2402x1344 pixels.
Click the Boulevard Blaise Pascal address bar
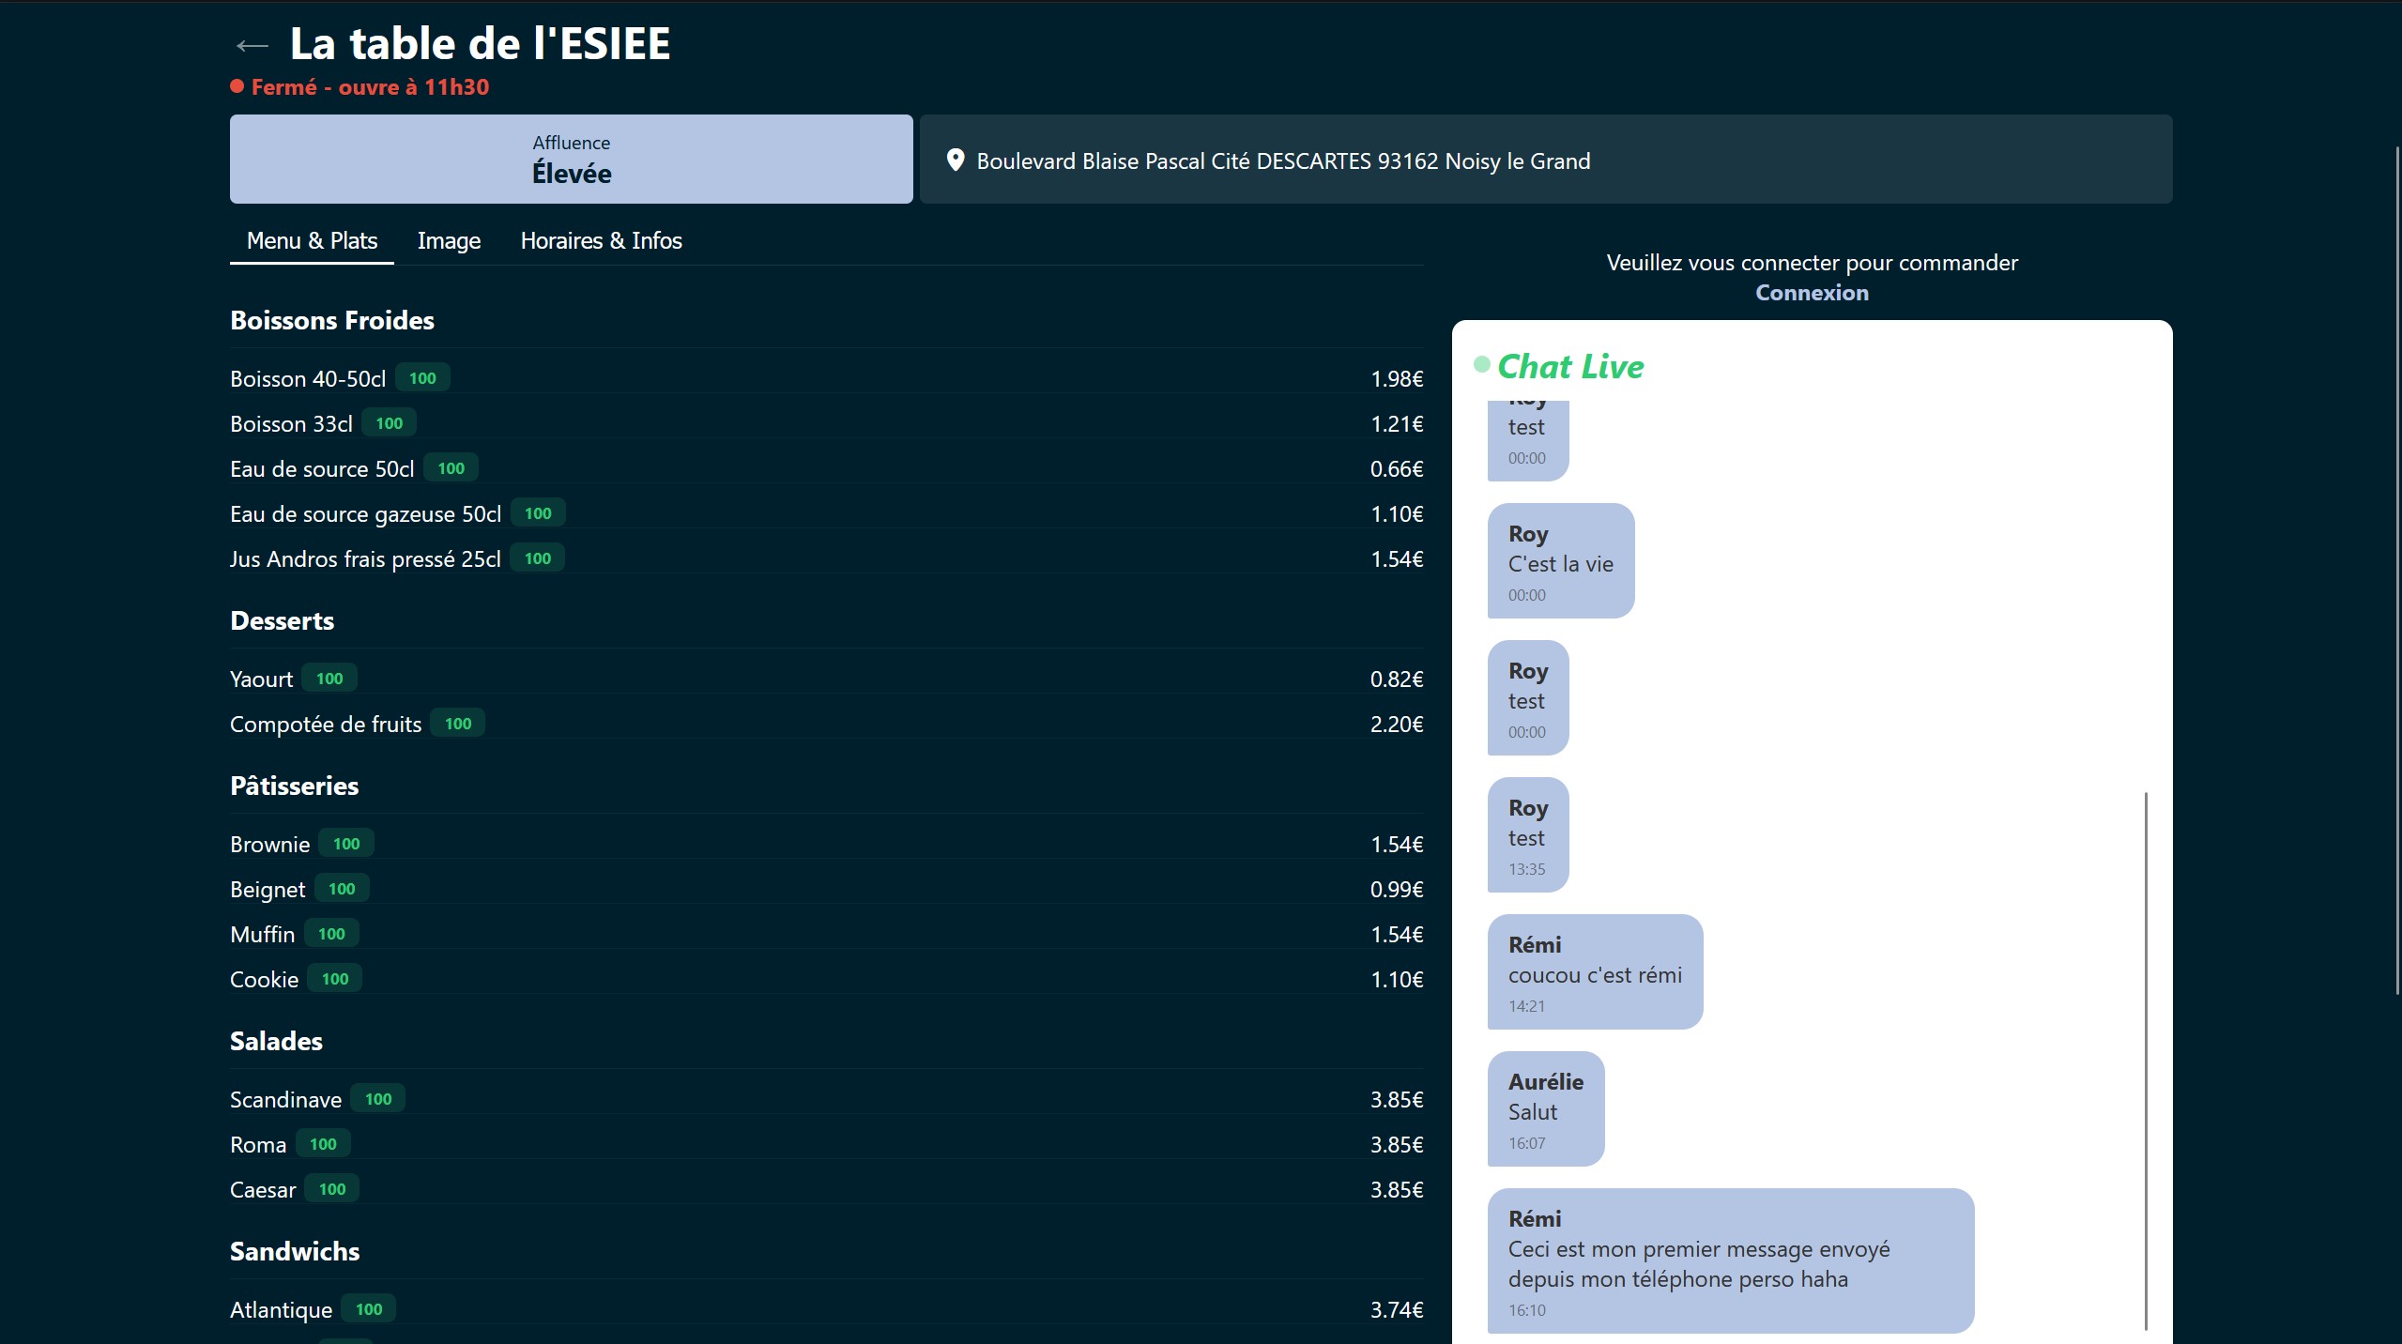click(x=1545, y=159)
